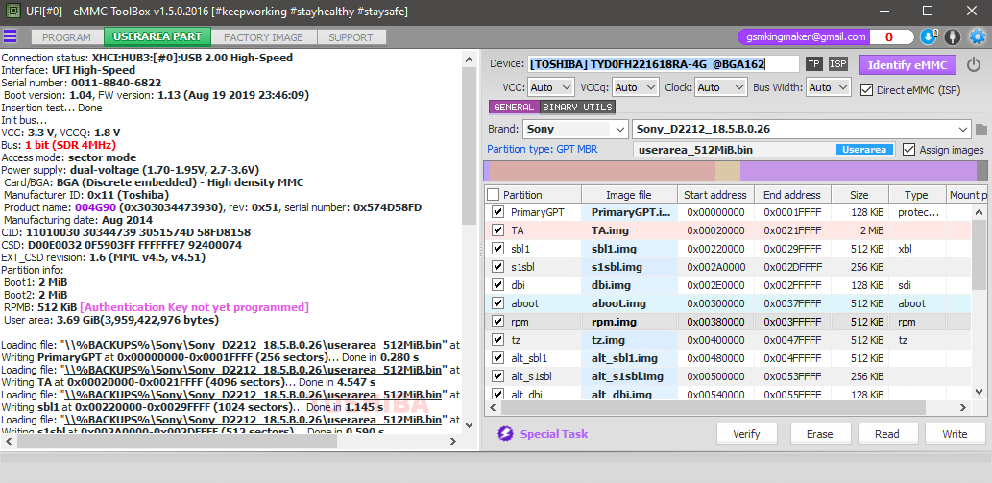This screenshot has height=483, width=992.
Task: Click the Image file column header
Action: coord(629,195)
